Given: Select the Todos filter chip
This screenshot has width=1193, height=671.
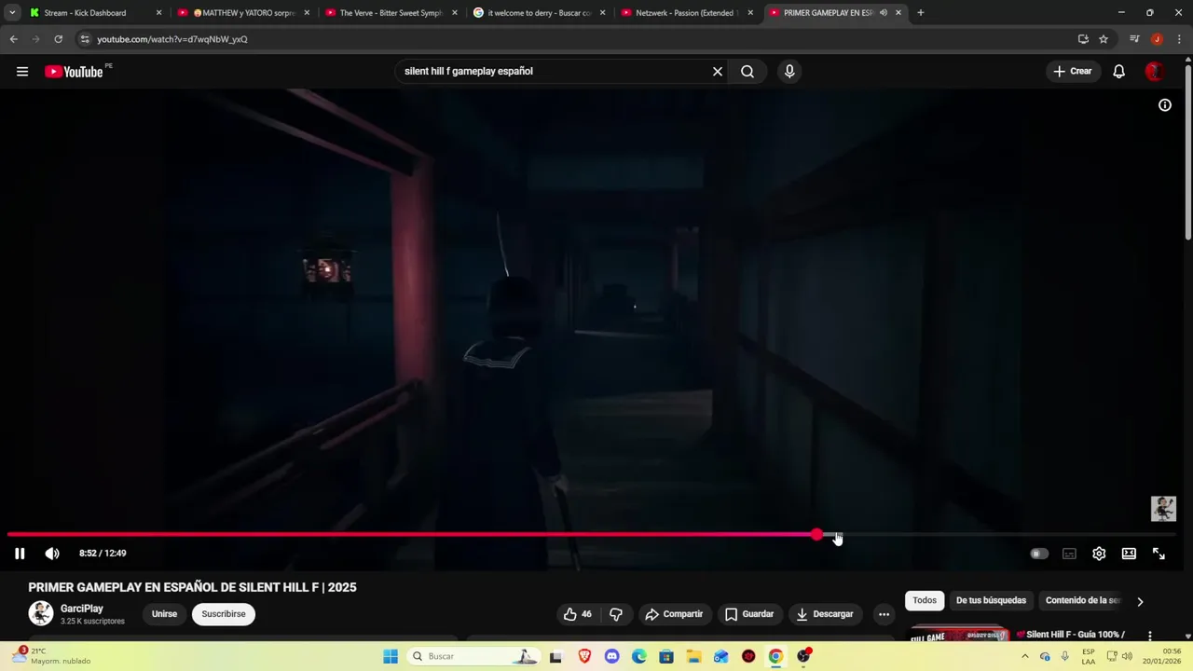Looking at the screenshot, I should tap(925, 600).
